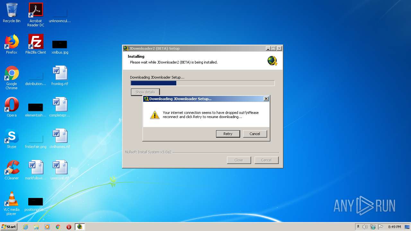
Task: Click the 'Installing' header text
Action: pyautogui.click(x=136, y=56)
